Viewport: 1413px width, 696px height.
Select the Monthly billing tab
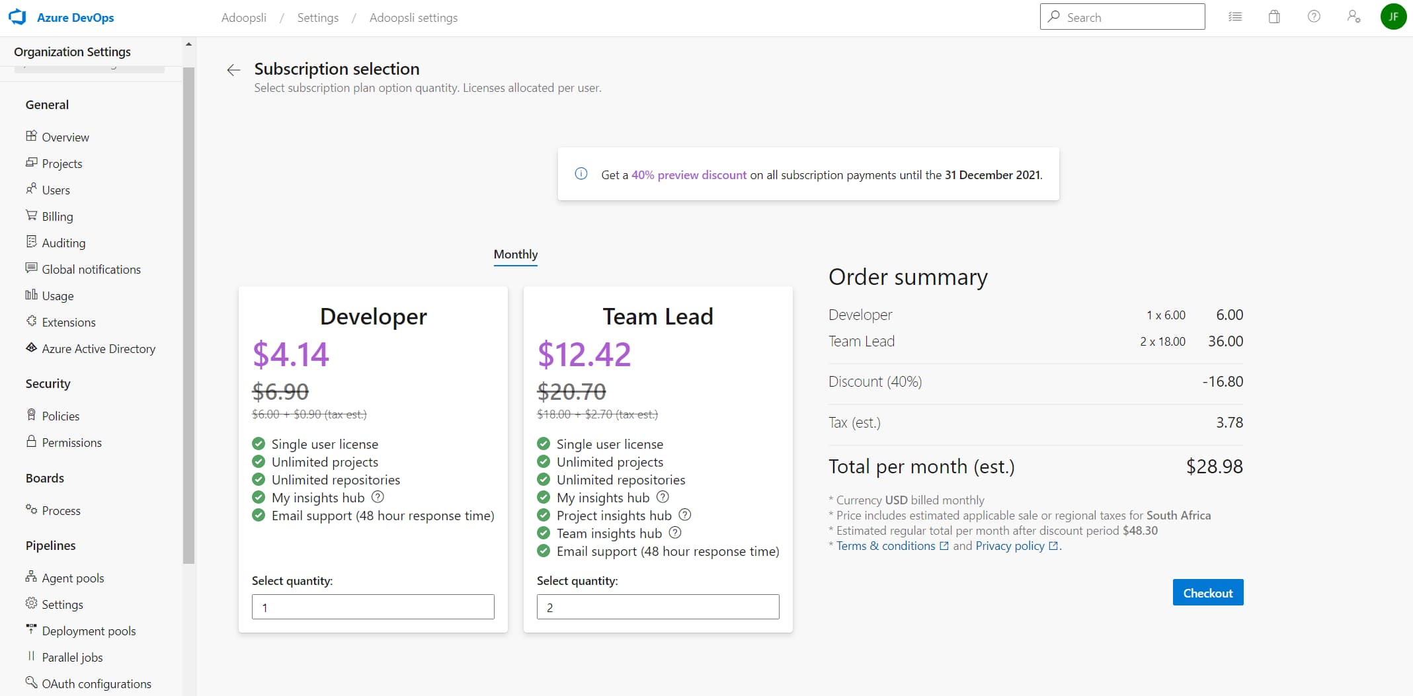tap(516, 254)
